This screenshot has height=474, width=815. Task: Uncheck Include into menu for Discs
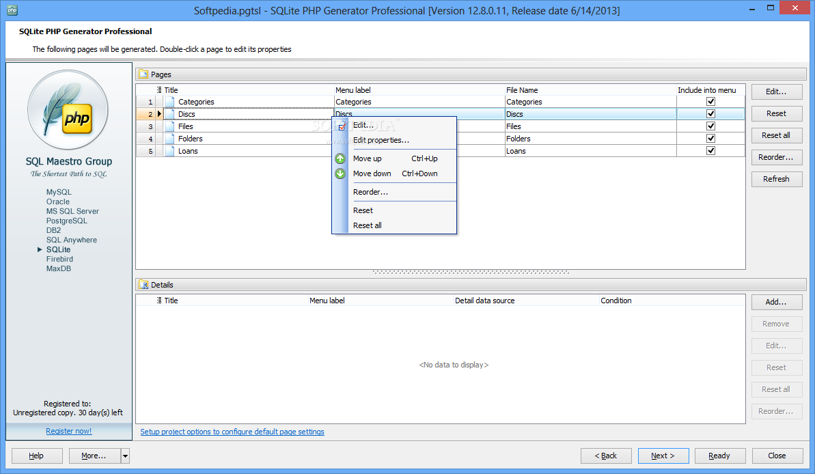pyautogui.click(x=710, y=114)
